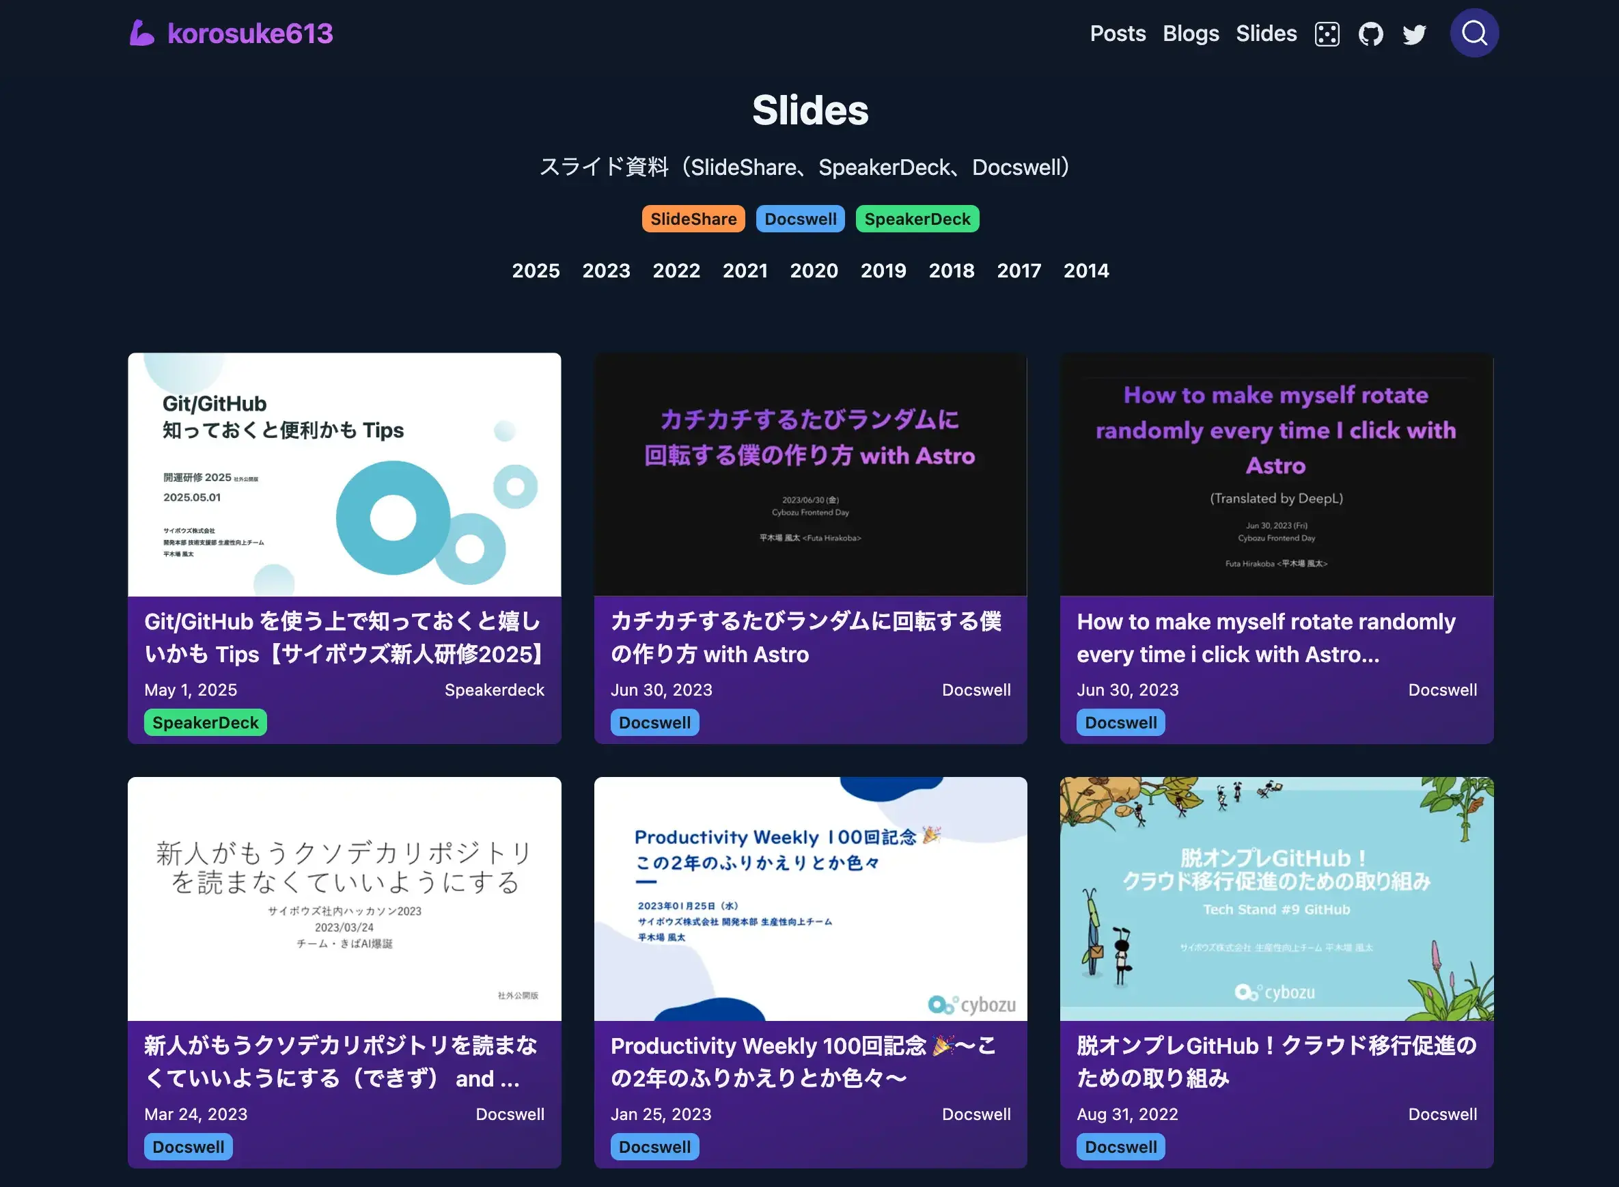Jump to year 2022
The height and width of the screenshot is (1187, 1619).
tap(676, 270)
